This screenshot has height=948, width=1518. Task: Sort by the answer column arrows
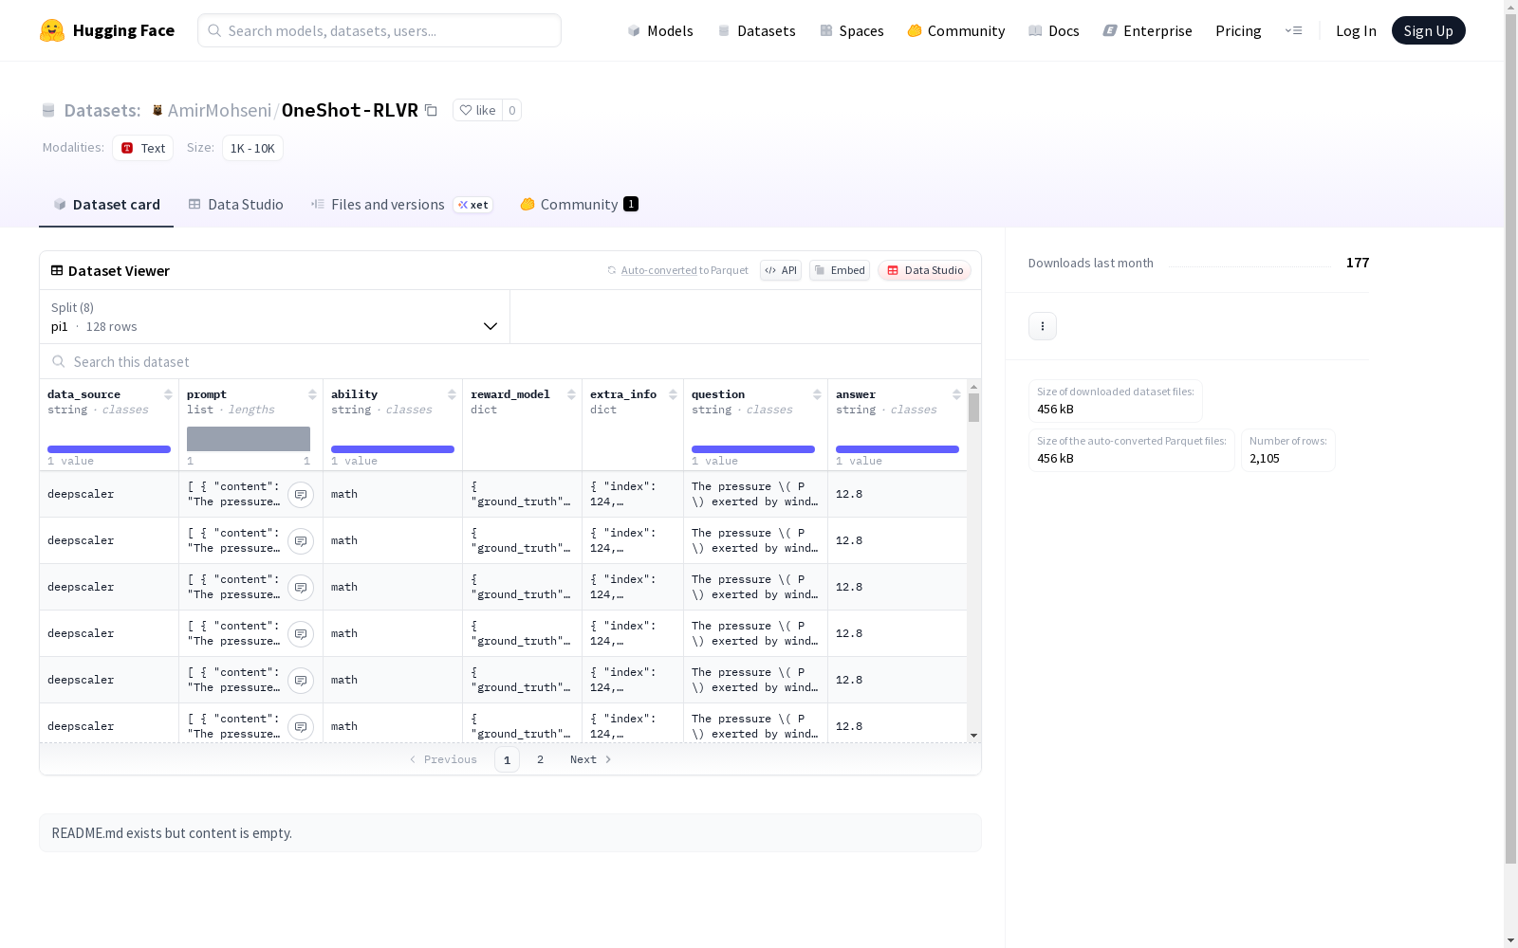coord(956,394)
